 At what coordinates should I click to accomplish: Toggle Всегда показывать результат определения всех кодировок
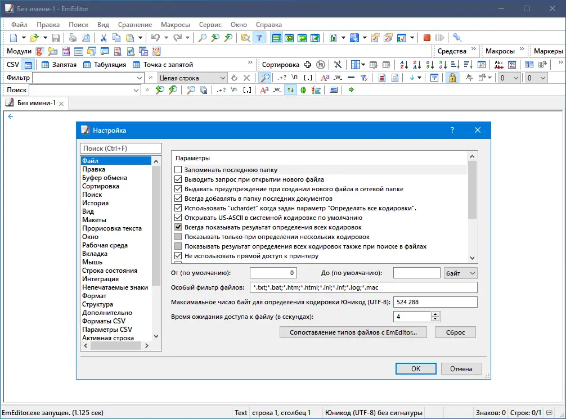coord(178,227)
